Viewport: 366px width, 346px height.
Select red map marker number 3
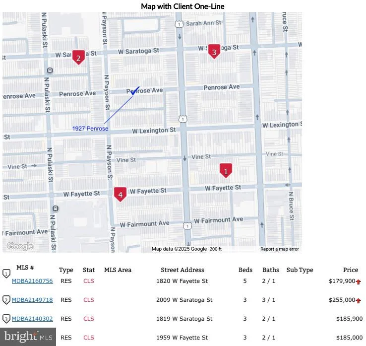[214, 52]
